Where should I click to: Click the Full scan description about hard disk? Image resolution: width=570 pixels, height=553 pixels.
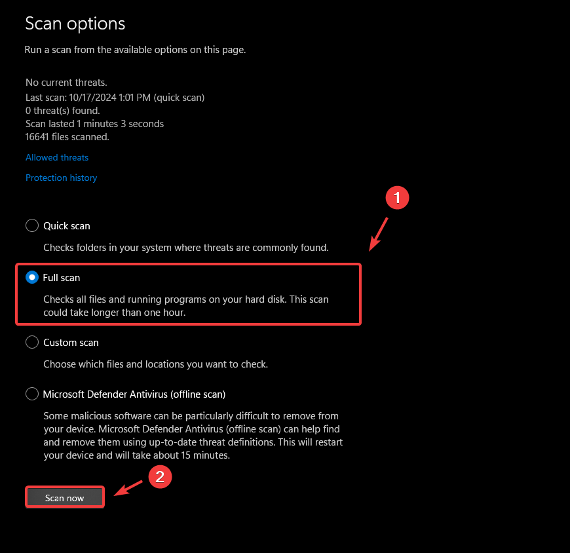tap(186, 306)
